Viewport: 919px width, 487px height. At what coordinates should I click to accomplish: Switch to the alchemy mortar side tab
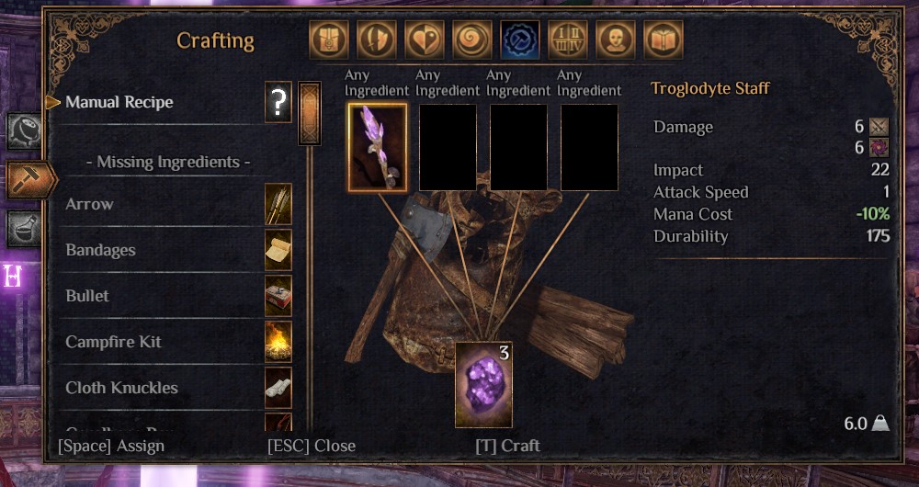(24, 228)
